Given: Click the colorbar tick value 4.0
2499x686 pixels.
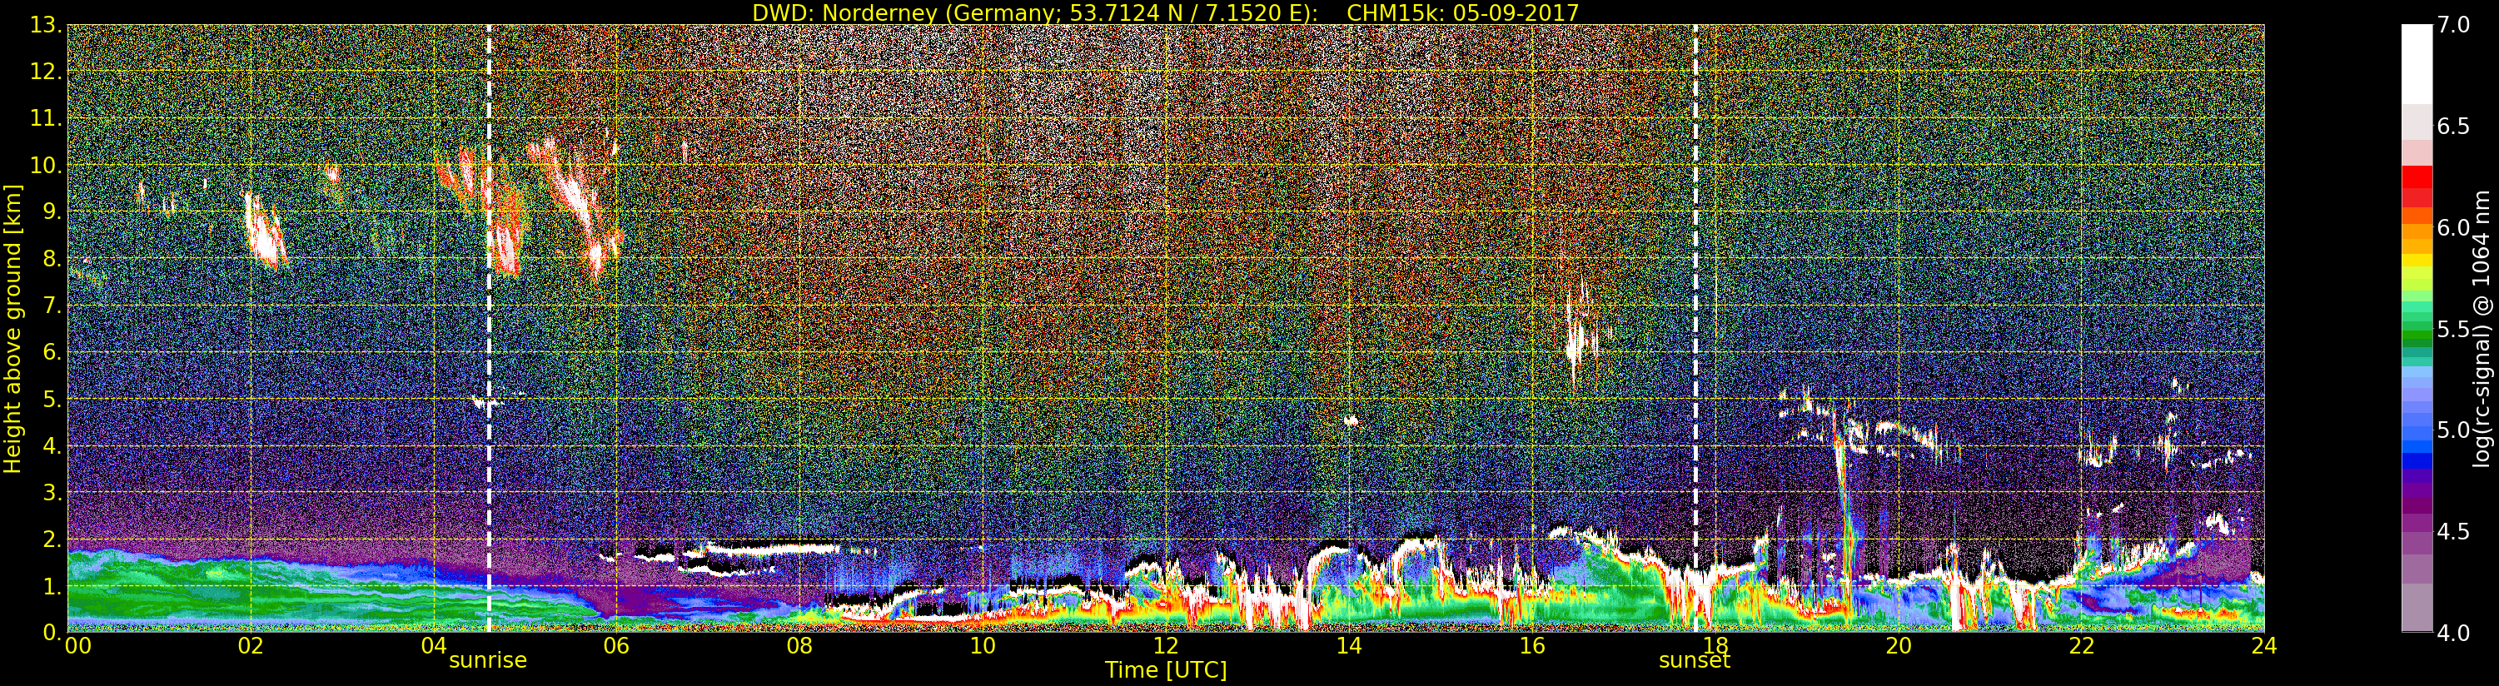Looking at the screenshot, I should [x=2453, y=633].
